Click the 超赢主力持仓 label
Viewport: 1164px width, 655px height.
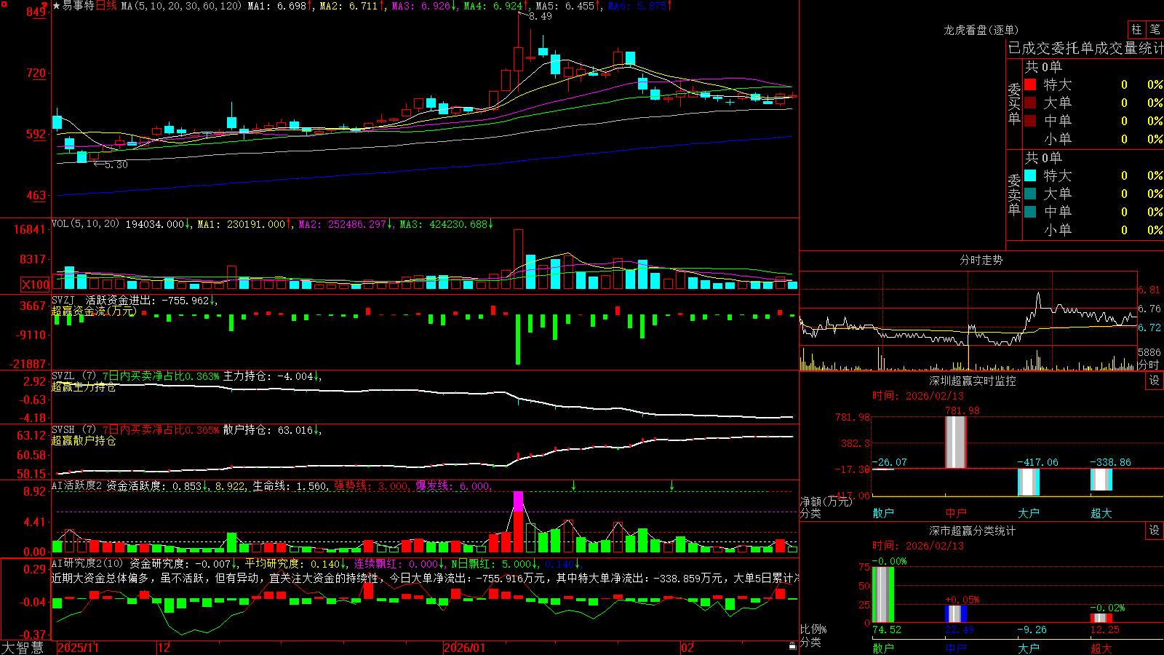84,386
